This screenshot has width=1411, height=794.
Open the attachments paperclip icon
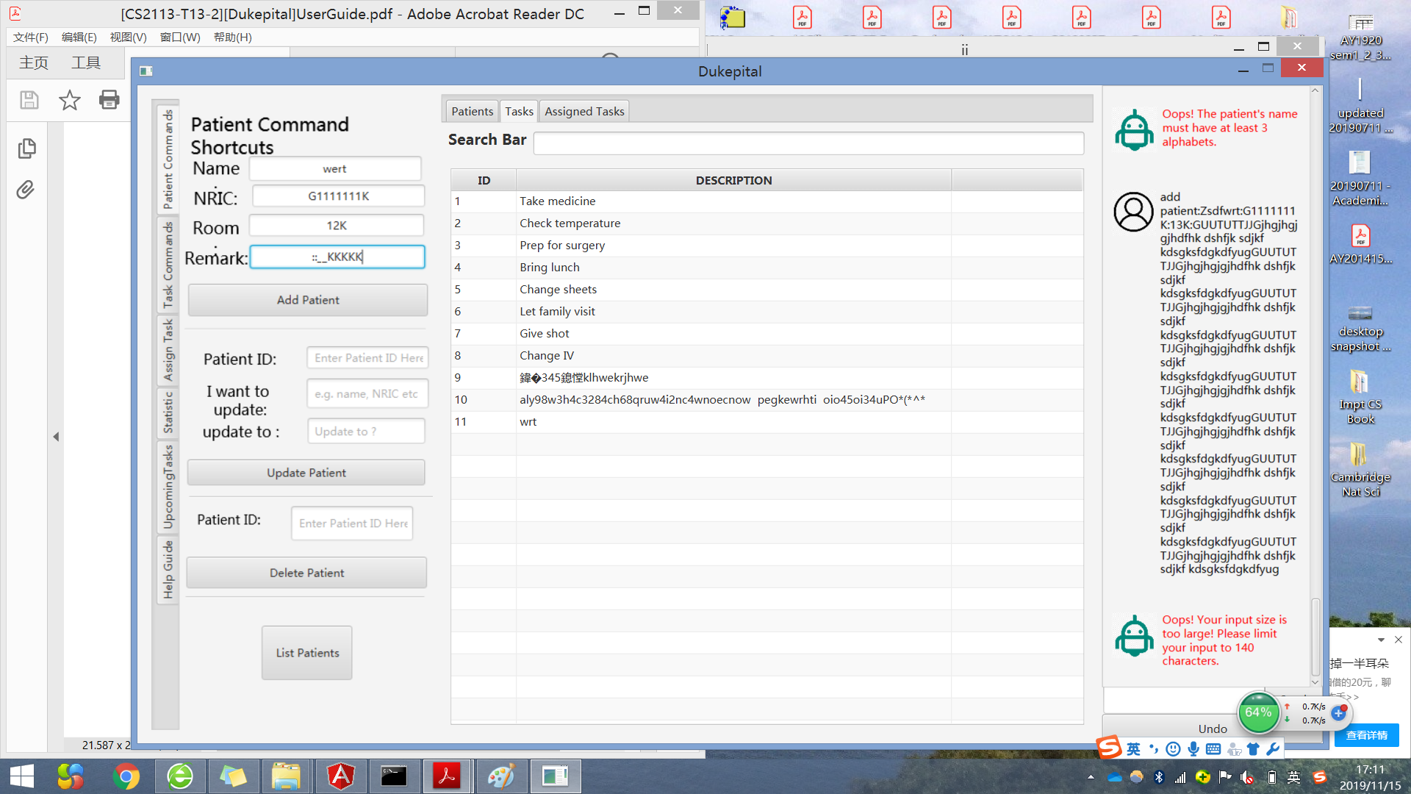[26, 190]
